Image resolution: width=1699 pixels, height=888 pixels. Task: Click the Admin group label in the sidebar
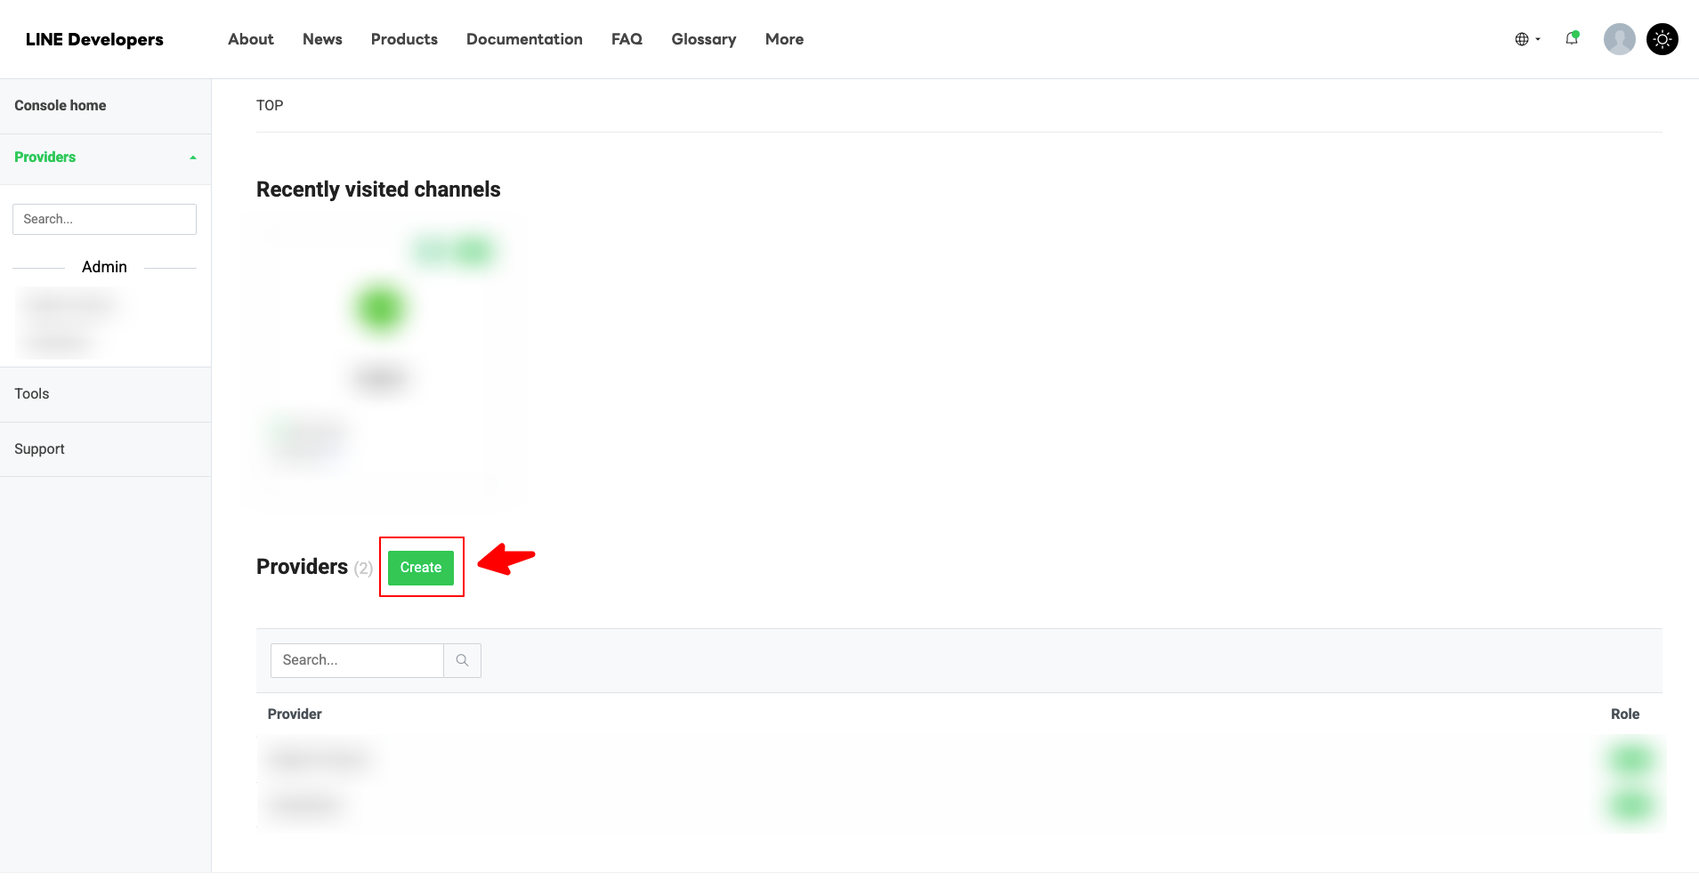104,267
